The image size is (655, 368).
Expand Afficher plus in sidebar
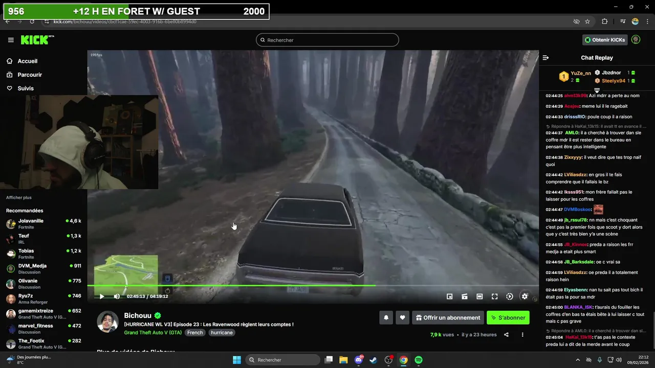[19, 198]
